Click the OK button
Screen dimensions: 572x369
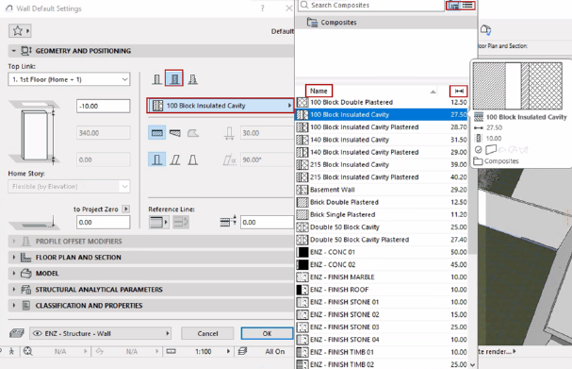point(267,333)
